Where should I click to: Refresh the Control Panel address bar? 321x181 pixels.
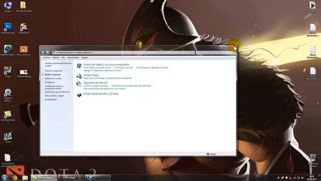[x=193, y=53]
